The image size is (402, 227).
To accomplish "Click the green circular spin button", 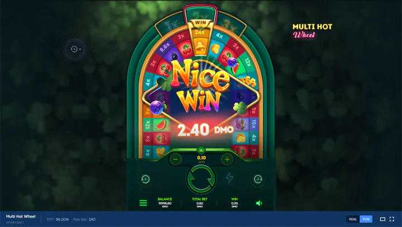I will [201, 179].
